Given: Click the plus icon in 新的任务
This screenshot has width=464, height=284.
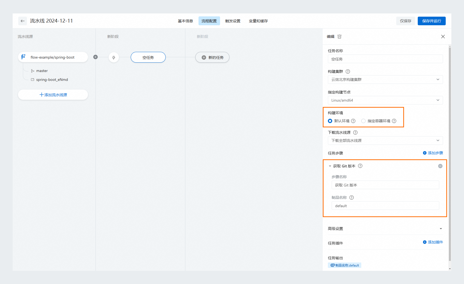Looking at the screenshot, I should tap(204, 57).
